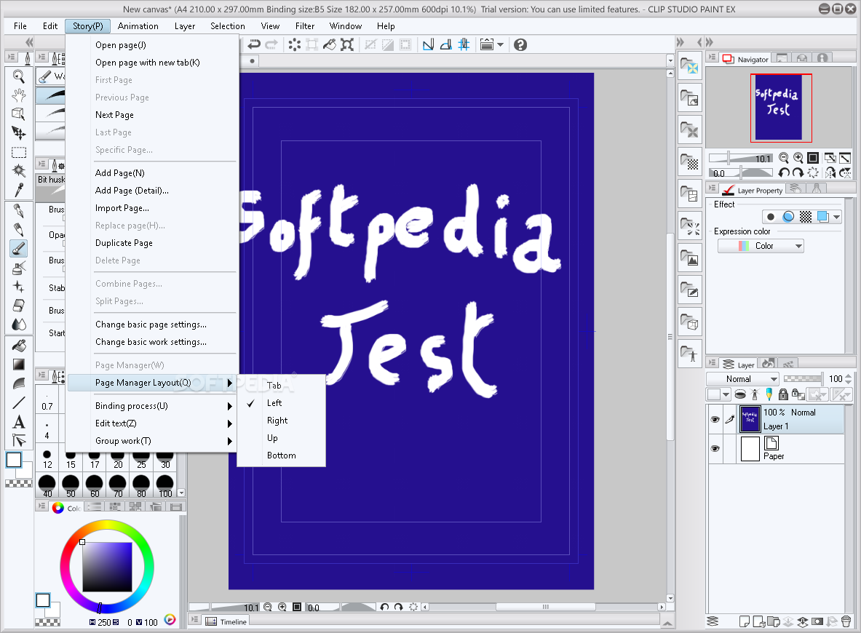Select the Text tool
The height and width of the screenshot is (633, 861).
coord(19,421)
